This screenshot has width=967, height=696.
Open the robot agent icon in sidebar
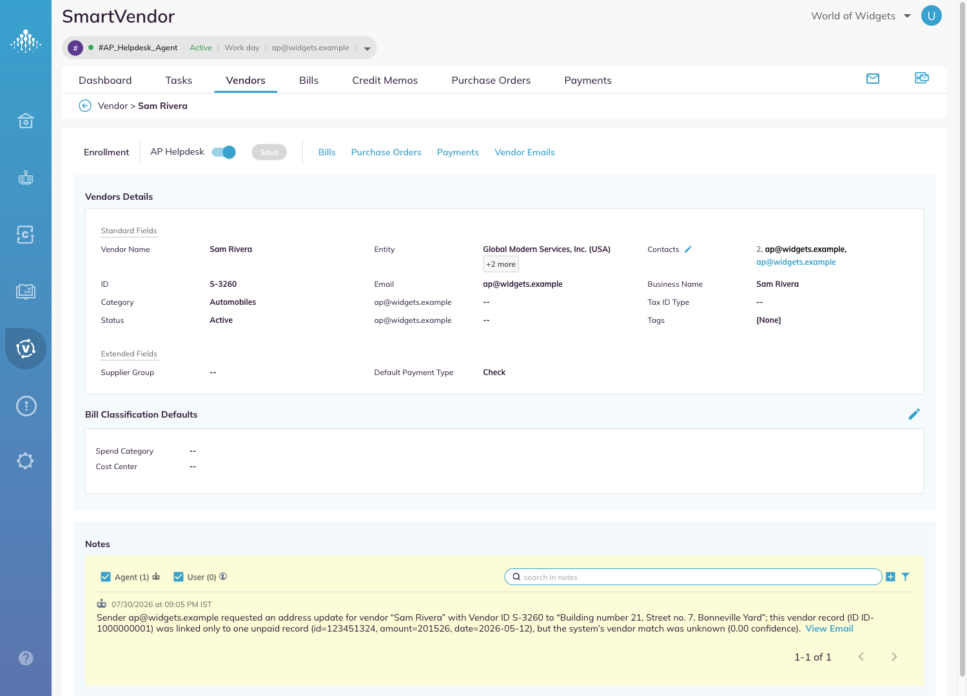26,177
